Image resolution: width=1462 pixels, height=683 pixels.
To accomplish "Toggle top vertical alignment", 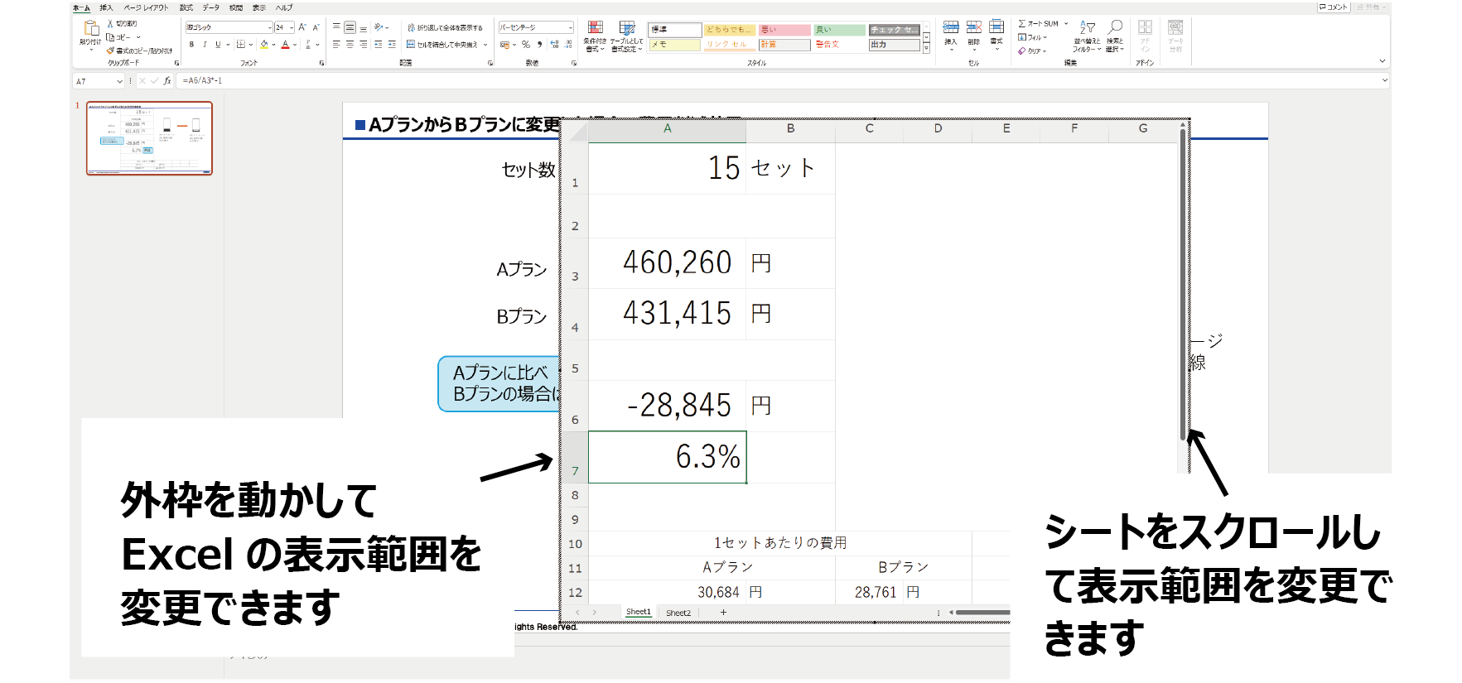I will [x=336, y=27].
